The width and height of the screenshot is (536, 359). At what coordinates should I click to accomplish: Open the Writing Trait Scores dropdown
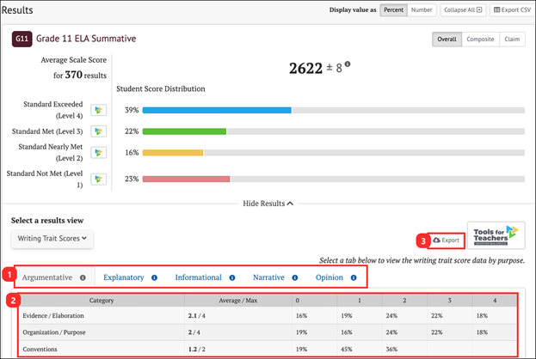click(52, 240)
